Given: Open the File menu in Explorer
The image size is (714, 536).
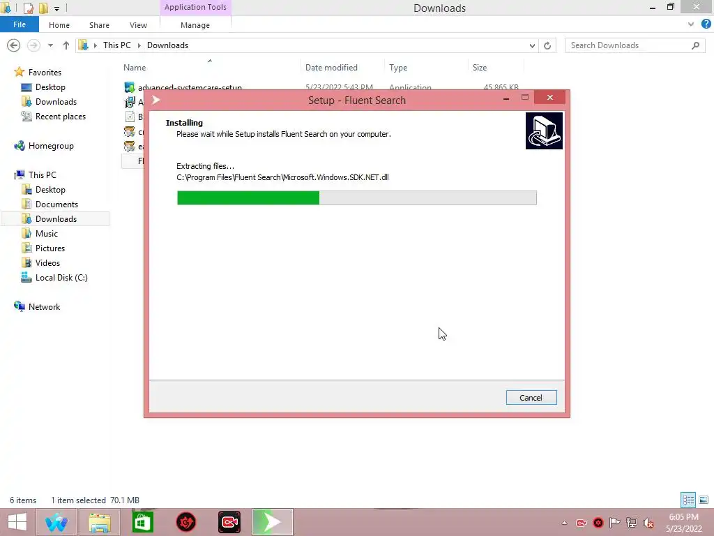Looking at the screenshot, I should click(19, 24).
